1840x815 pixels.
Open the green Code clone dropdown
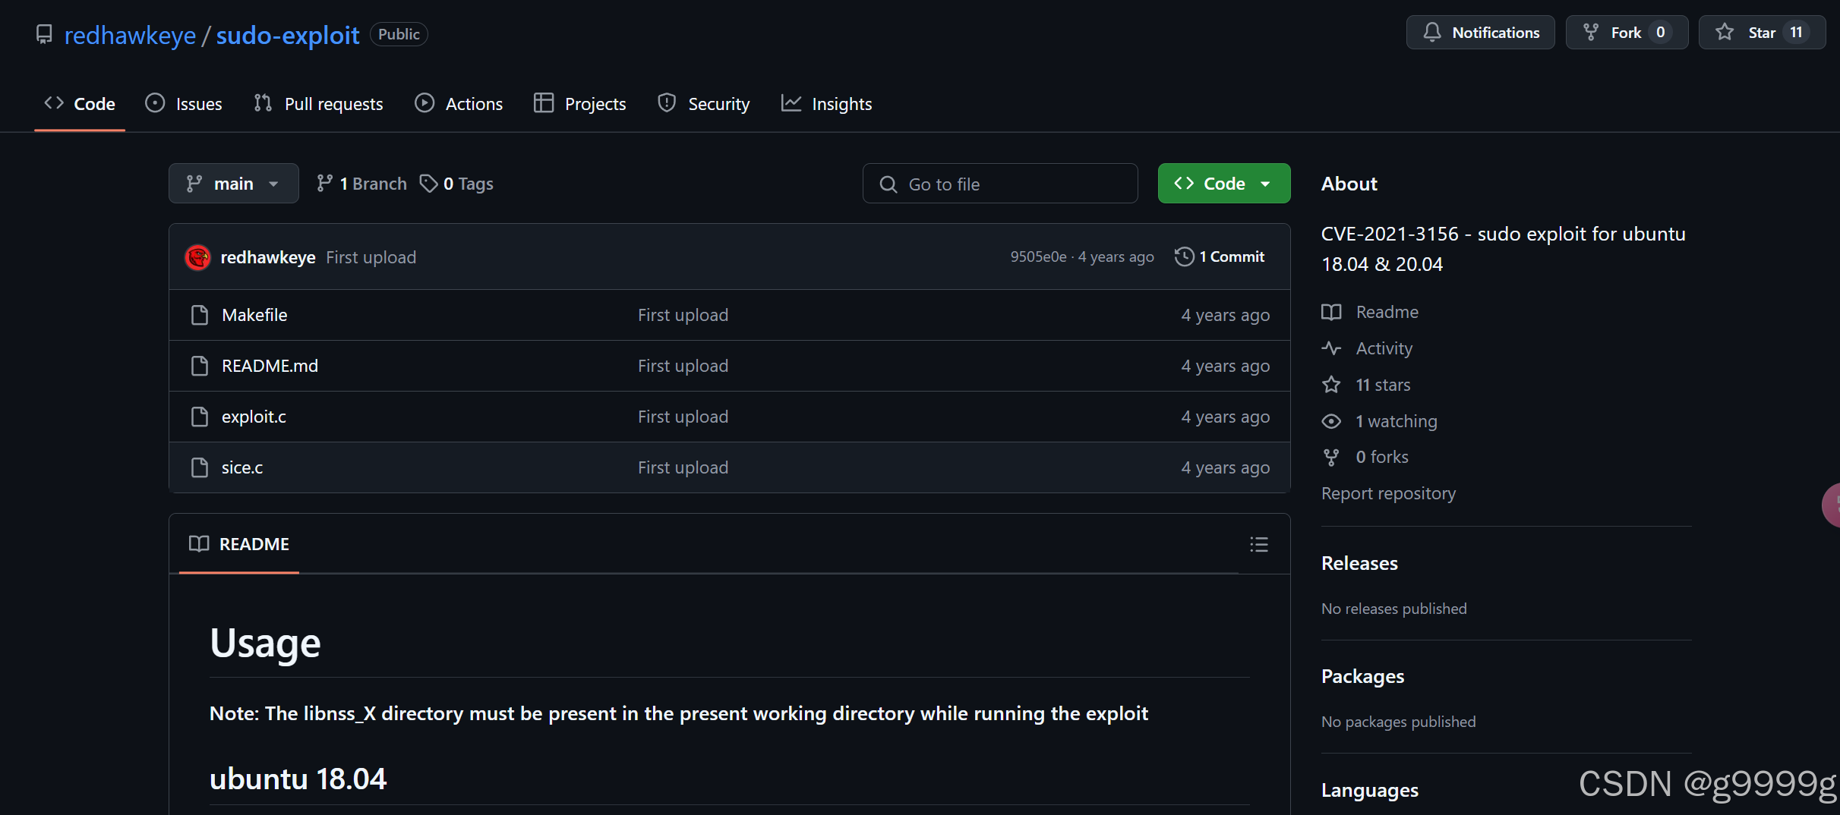[x=1223, y=184]
